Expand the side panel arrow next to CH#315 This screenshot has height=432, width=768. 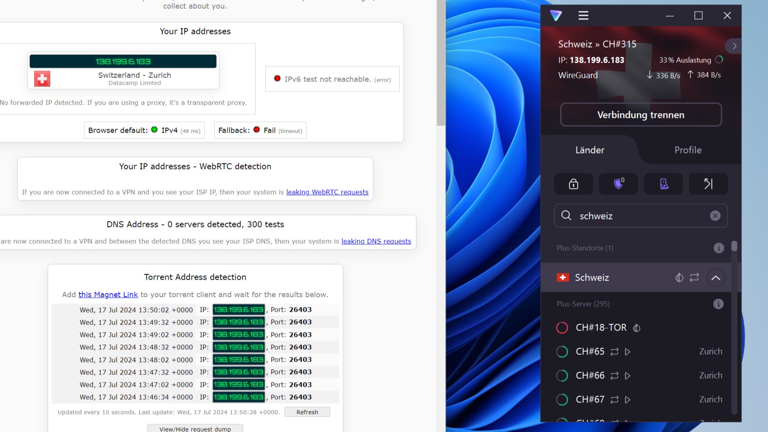734,46
